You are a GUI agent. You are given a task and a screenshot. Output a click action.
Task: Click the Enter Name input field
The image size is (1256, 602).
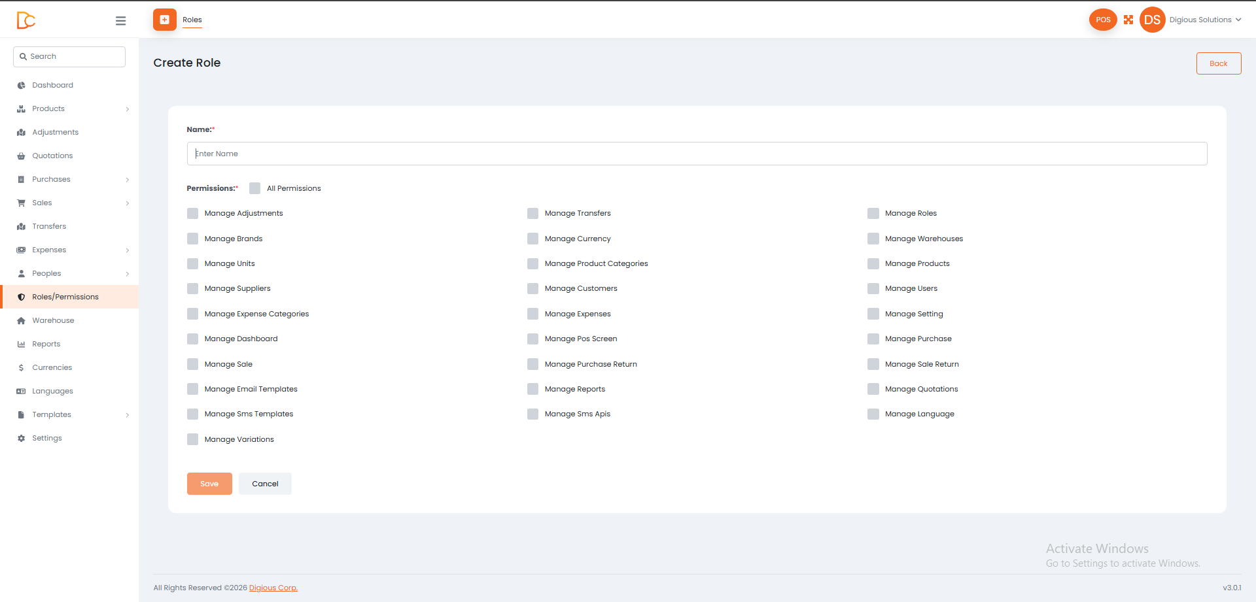click(x=697, y=154)
